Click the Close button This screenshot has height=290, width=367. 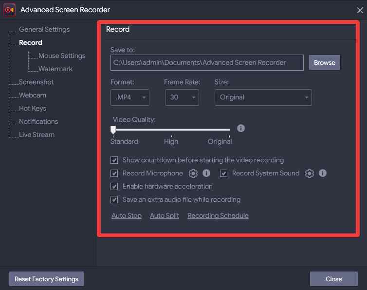coord(334,279)
